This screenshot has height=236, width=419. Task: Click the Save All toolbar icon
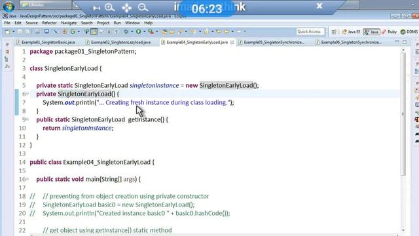27,31
